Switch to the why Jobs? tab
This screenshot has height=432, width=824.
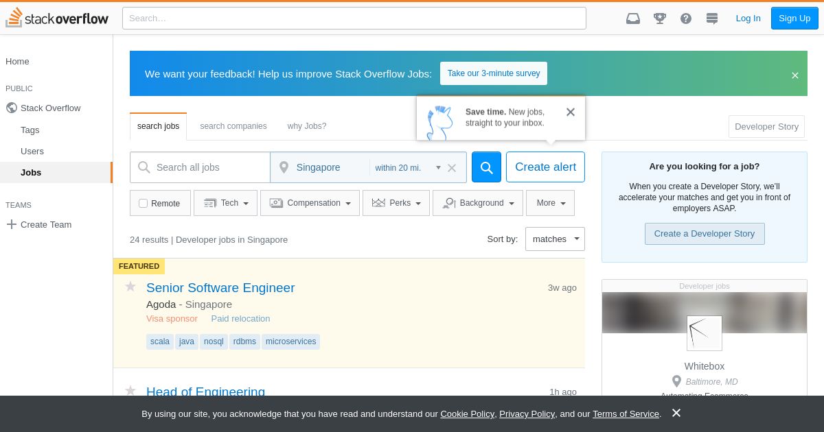point(307,126)
